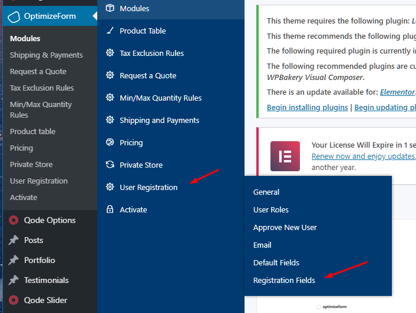The image size is (416, 313).
Task: Select Modules in the left sidebar submenu
Action: coord(25,39)
